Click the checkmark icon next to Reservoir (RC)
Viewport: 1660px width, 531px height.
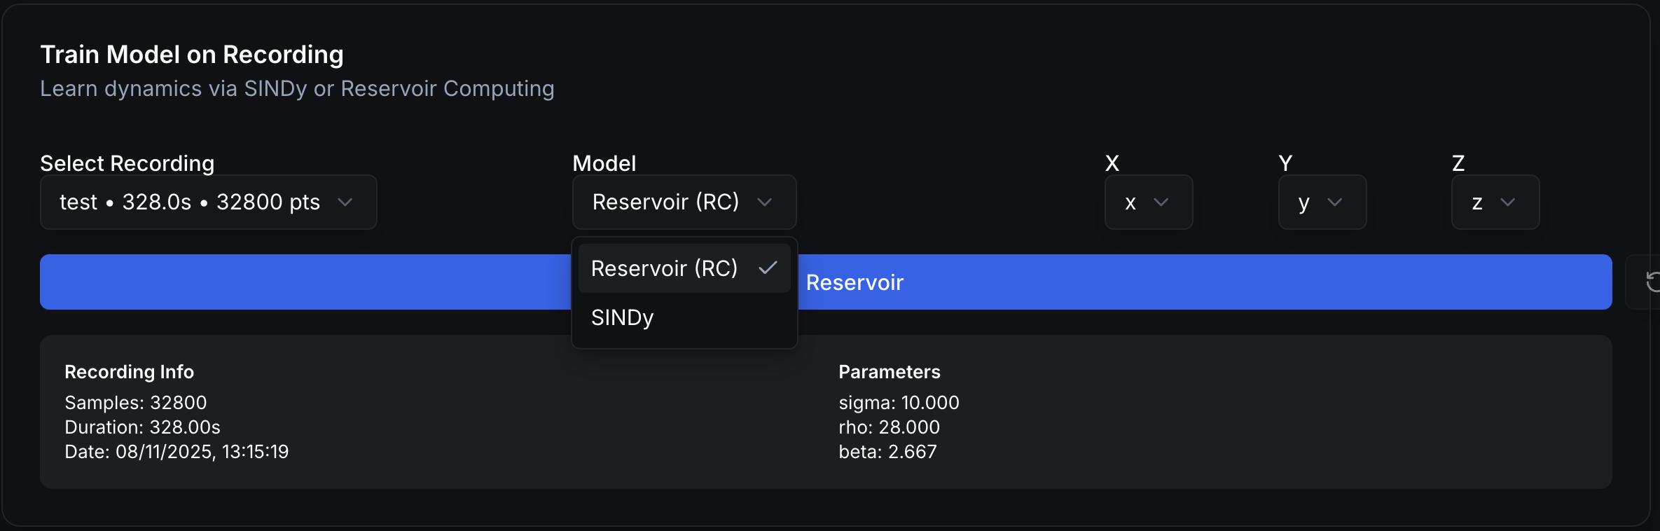pyautogui.click(x=768, y=268)
